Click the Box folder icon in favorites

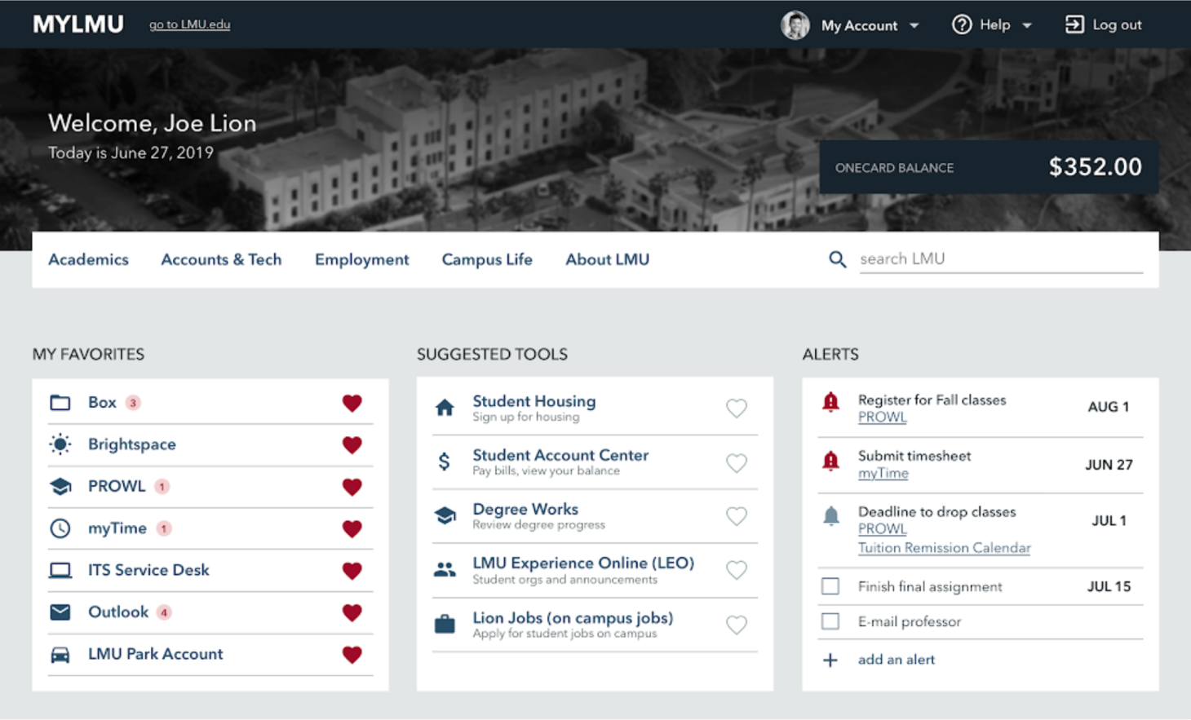[x=60, y=403]
